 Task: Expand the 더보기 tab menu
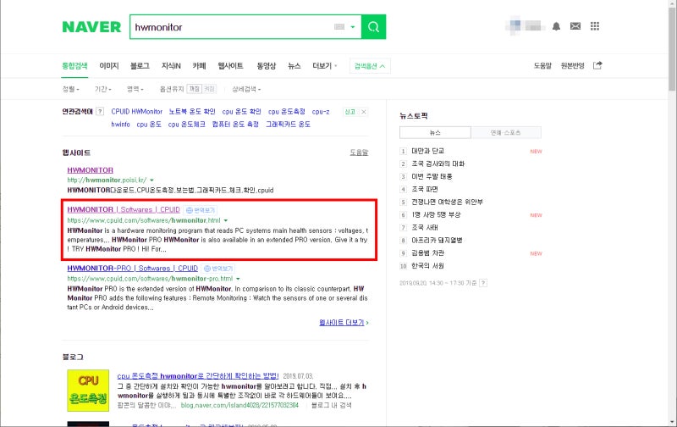pyautogui.click(x=325, y=66)
